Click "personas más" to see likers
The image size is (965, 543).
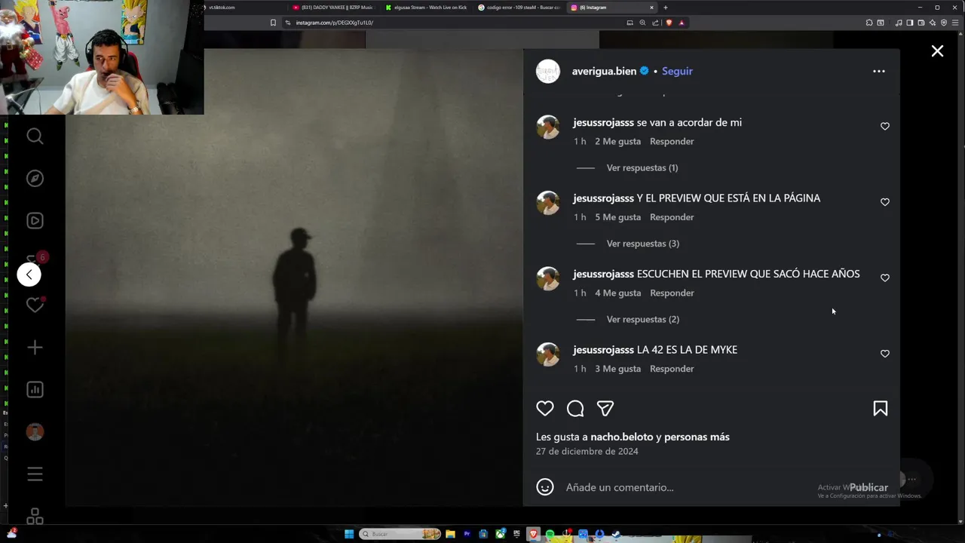click(697, 437)
